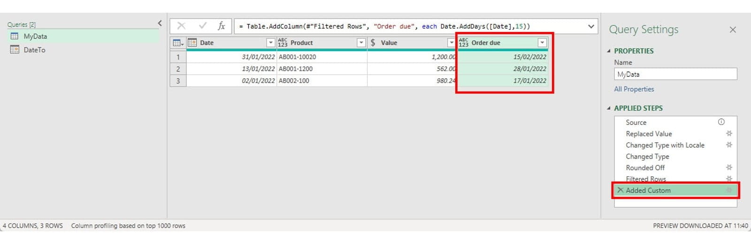Click the Source step info icon
Screen dimensions: 751x244
(x=721, y=122)
